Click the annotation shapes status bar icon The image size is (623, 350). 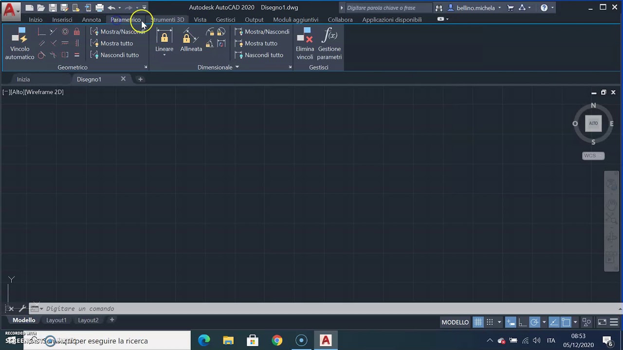(586, 322)
